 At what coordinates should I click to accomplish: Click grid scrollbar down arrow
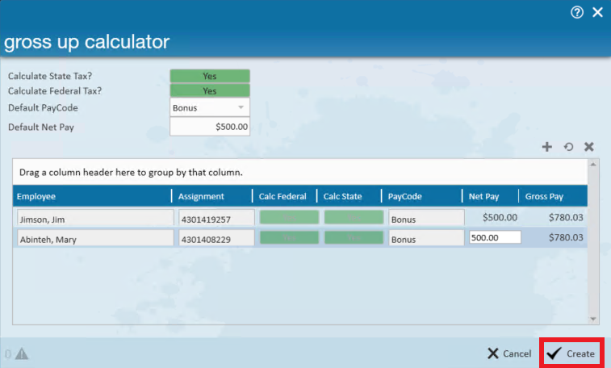pyautogui.click(x=593, y=319)
